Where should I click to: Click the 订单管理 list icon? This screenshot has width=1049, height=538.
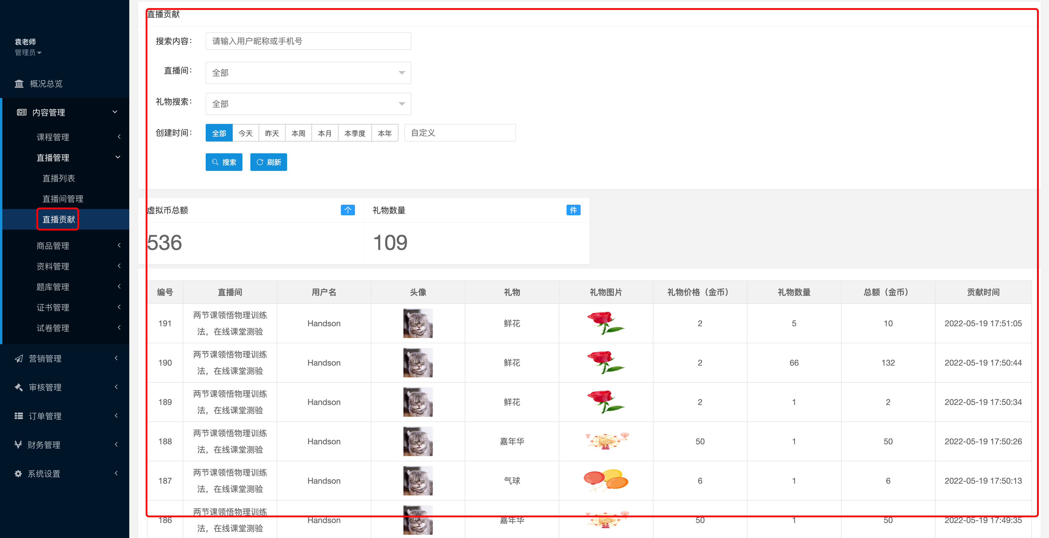coord(19,416)
